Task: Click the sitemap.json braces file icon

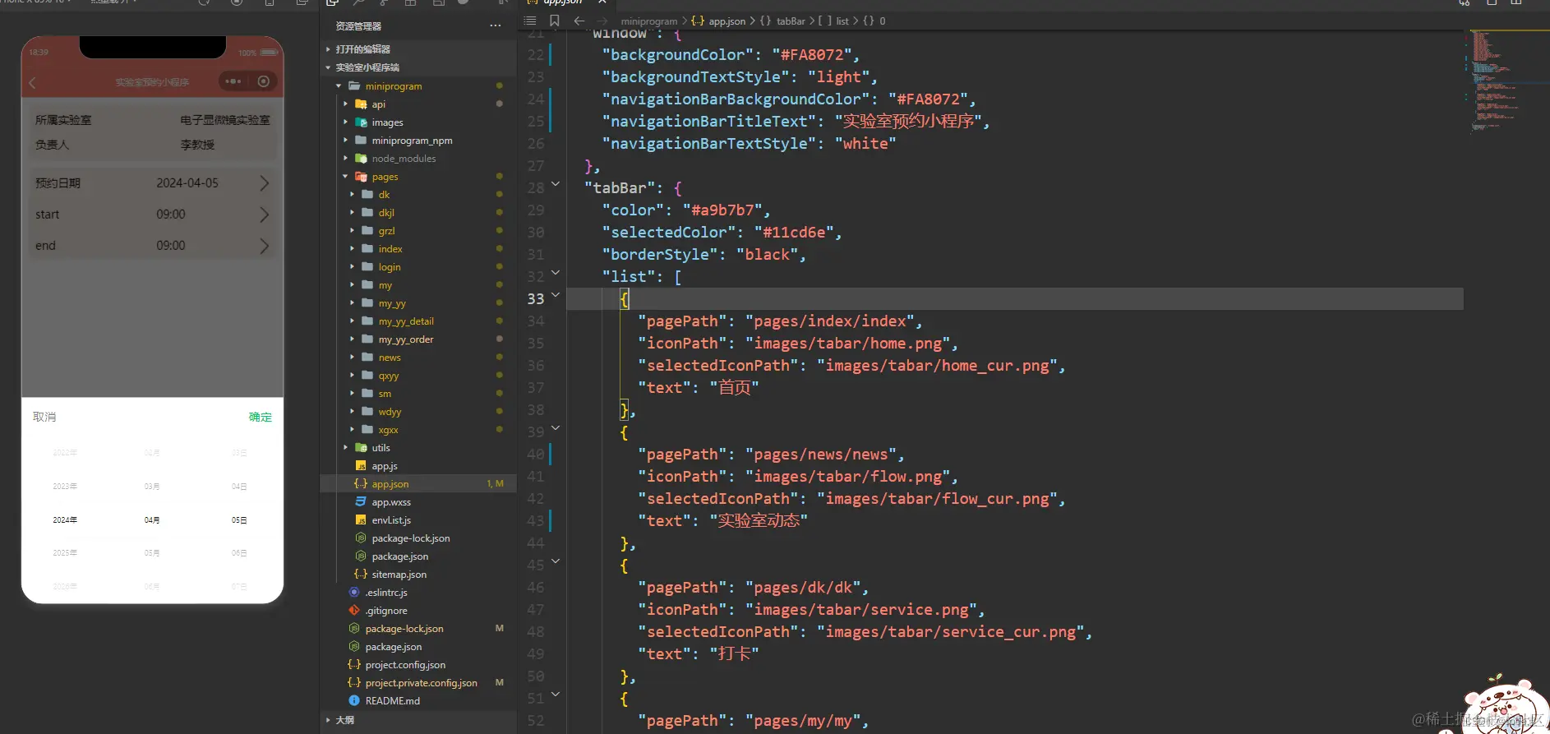Action: coord(361,575)
